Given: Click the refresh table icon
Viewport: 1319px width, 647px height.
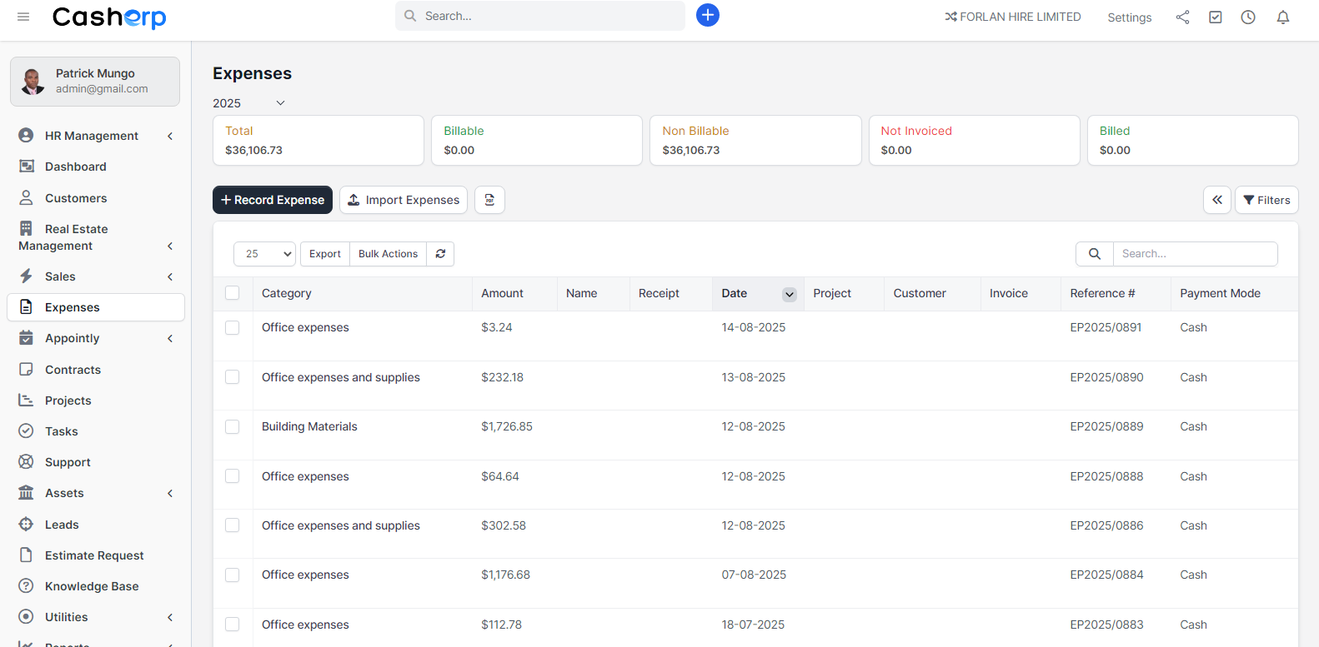Looking at the screenshot, I should (x=440, y=254).
